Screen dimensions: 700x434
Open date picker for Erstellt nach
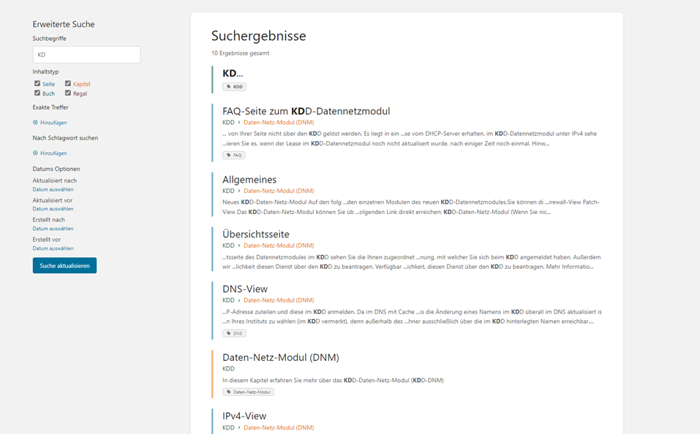(x=53, y=229)
